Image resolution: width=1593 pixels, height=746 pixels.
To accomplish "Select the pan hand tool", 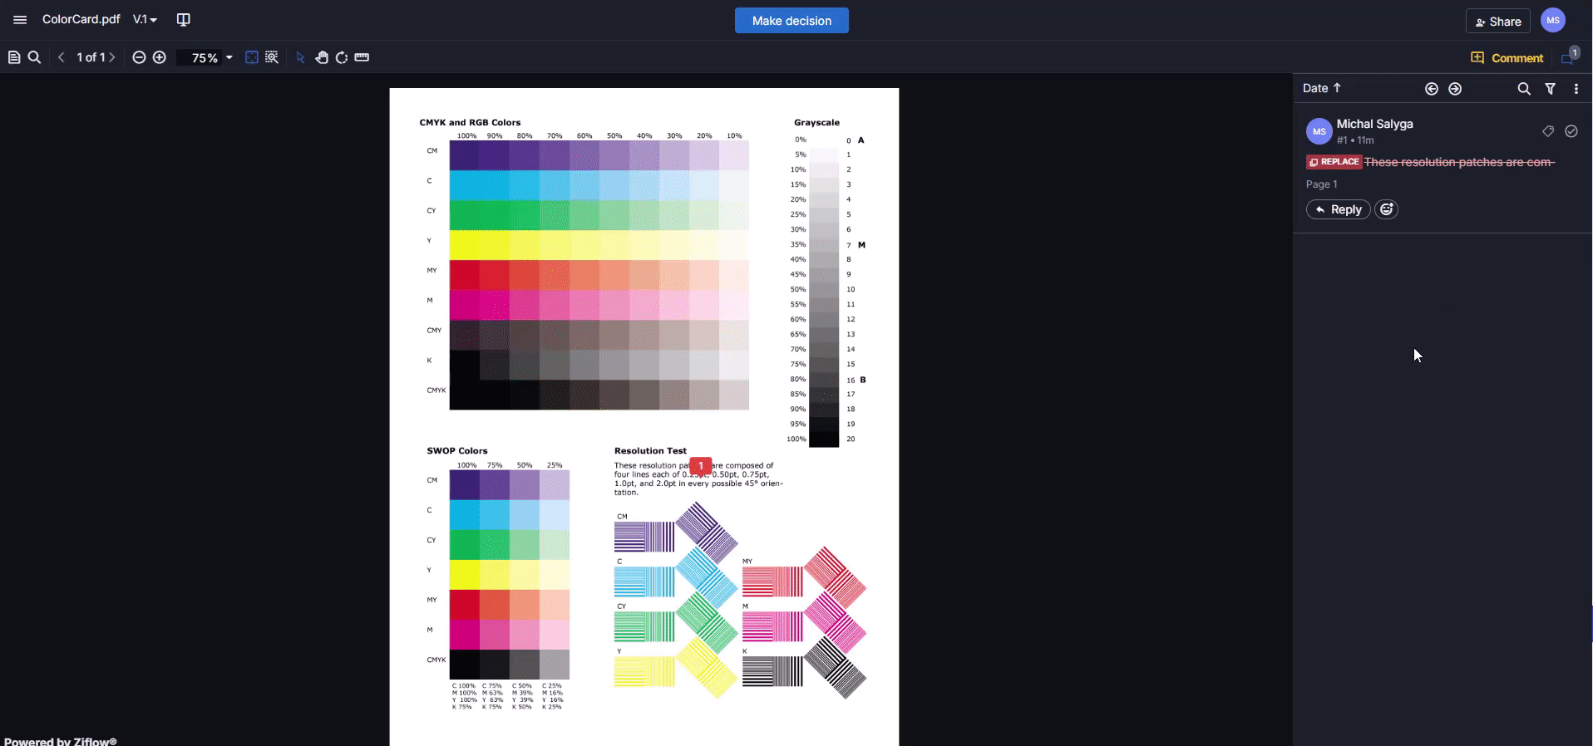I will pos(321,57).
